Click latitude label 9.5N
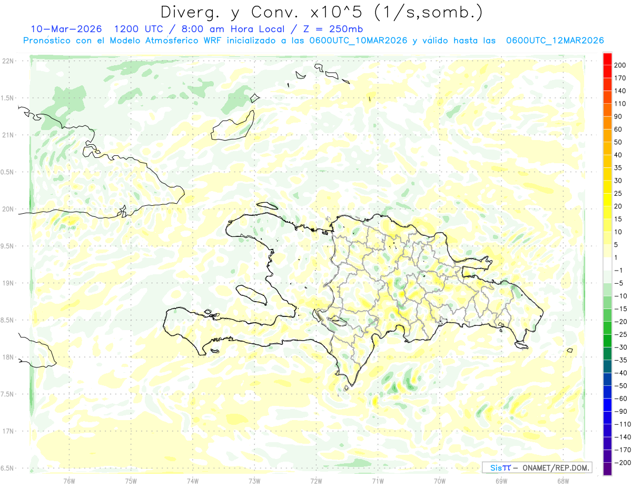The width and height of the screenshot is (632, 488). (x=8, y=246)
